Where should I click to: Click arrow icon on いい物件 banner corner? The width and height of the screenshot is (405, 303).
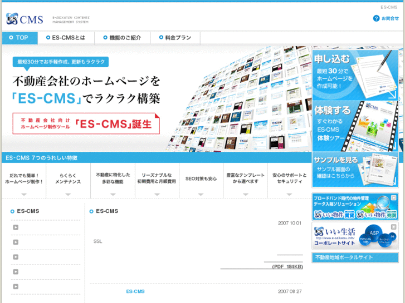point(393,198)
